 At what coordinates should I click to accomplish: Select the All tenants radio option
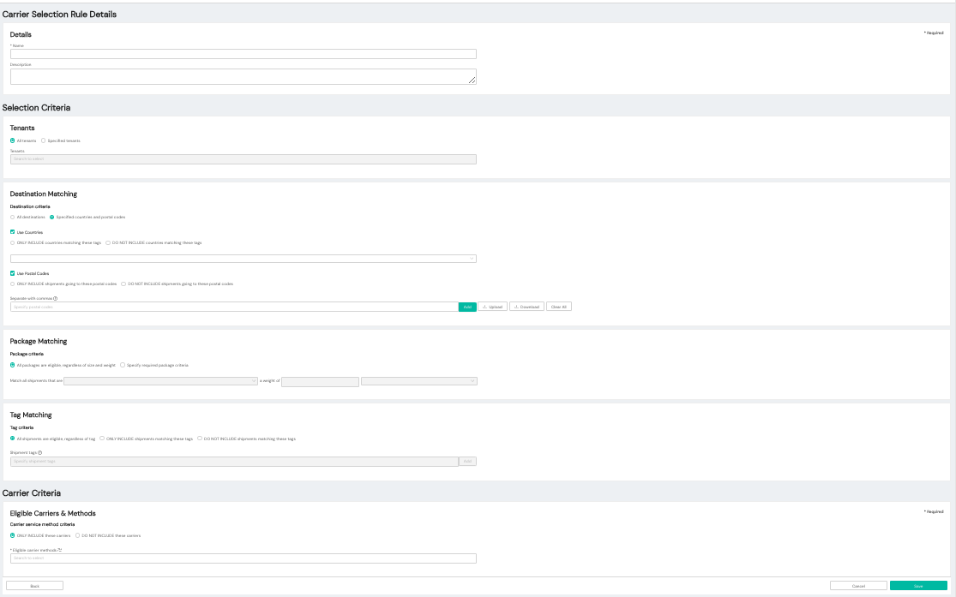click(12, 140)
